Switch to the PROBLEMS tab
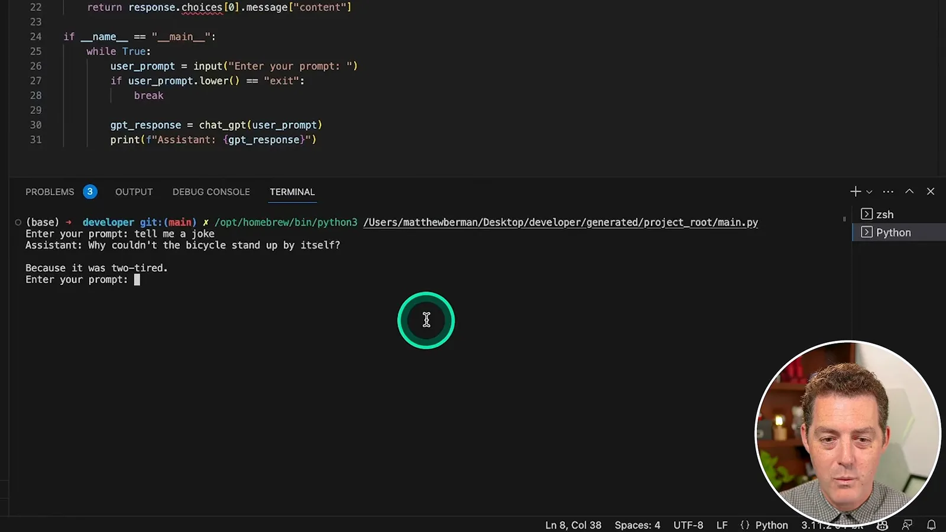Viewport: 946px width, 532px height. [x=50, y=192]
